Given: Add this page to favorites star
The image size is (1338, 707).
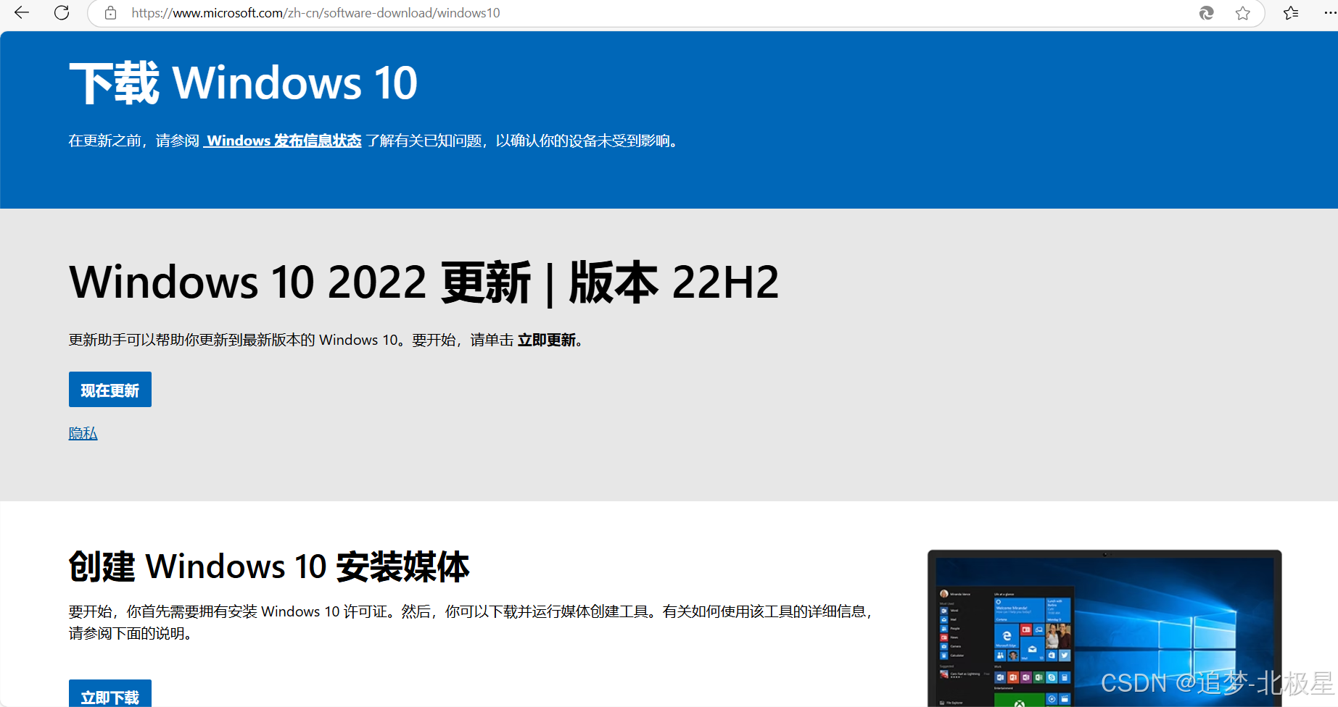Looking at the screenshot, I should [1243, 13].
